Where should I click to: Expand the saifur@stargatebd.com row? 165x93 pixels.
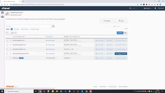point(11,49)
